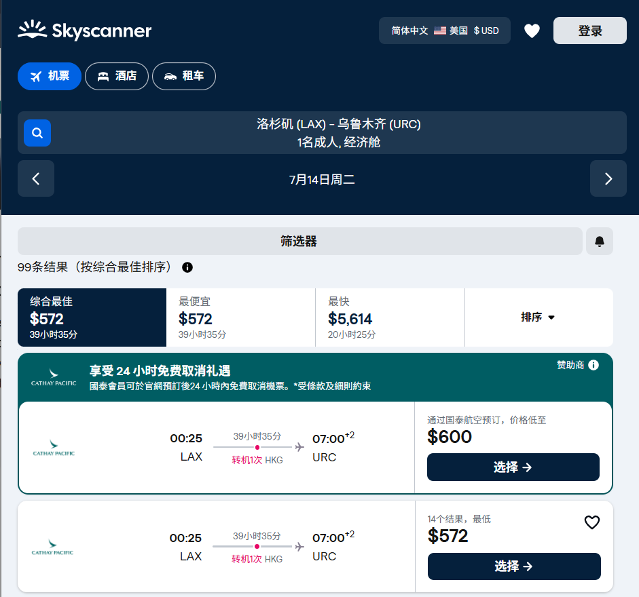
Task: Go to next day with right arrow
Action: 608,179
